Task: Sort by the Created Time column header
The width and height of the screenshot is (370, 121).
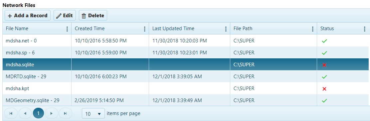Action: [x=90, y=29]
